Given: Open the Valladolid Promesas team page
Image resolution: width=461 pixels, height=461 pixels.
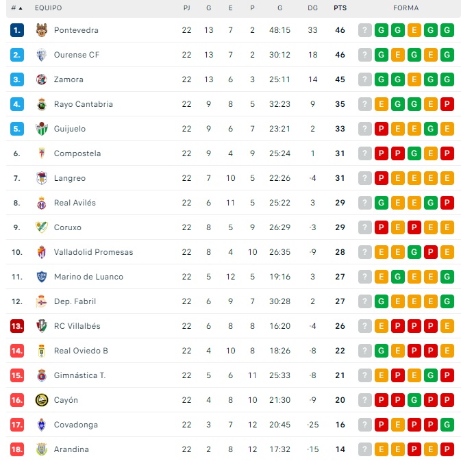Looking at the screenshot, I should pos(93,252).
